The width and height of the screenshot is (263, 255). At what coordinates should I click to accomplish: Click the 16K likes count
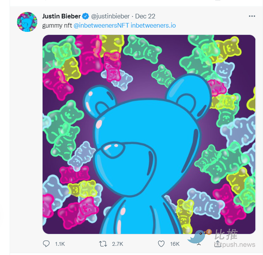(x=175, y=244)
